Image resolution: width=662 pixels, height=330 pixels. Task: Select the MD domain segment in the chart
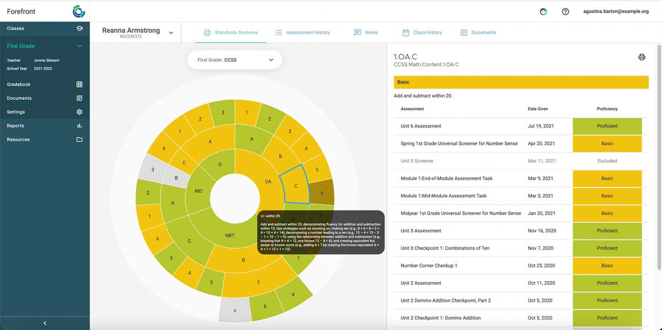point(199,191)
